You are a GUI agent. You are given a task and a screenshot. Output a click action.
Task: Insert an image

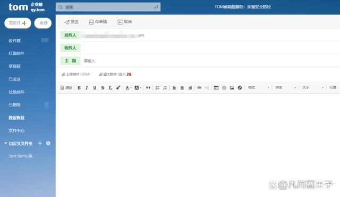point(232,87)
